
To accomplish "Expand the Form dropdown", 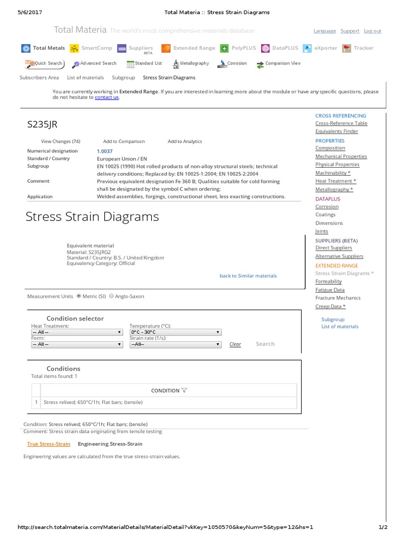I will (77, 344).
